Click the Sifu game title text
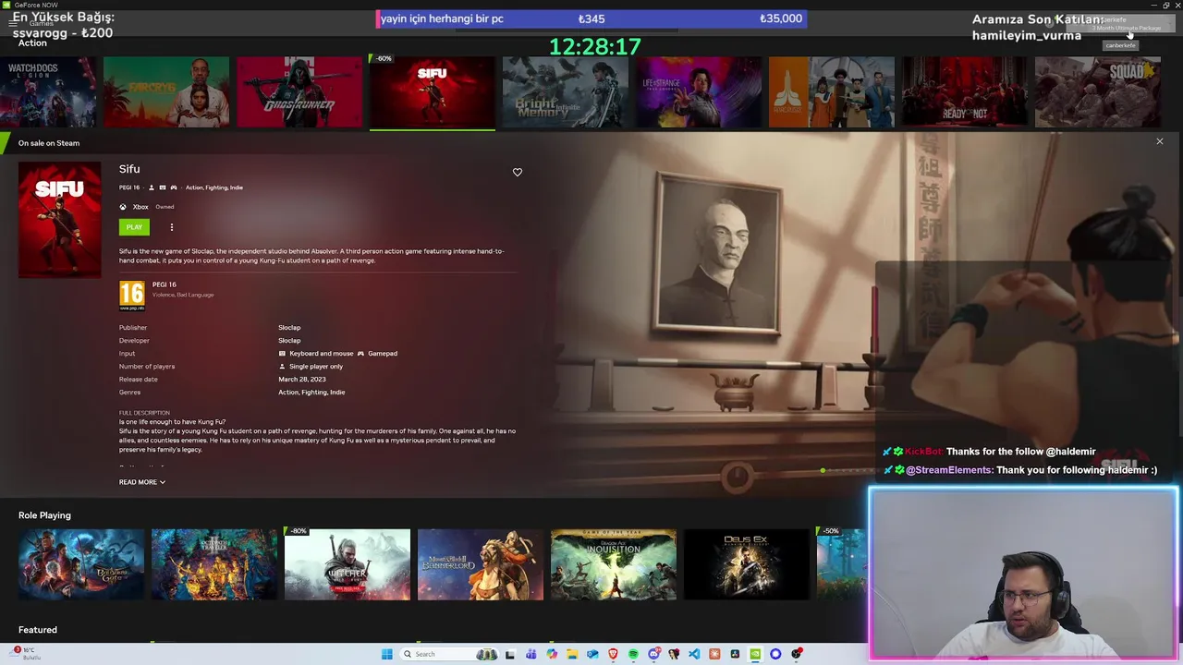The height and width of the screenshot is (665, 1183). (x=129, y=169)
